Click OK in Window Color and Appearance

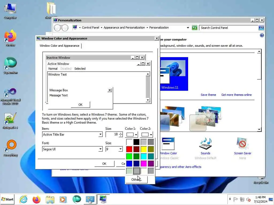pos(104,164)
